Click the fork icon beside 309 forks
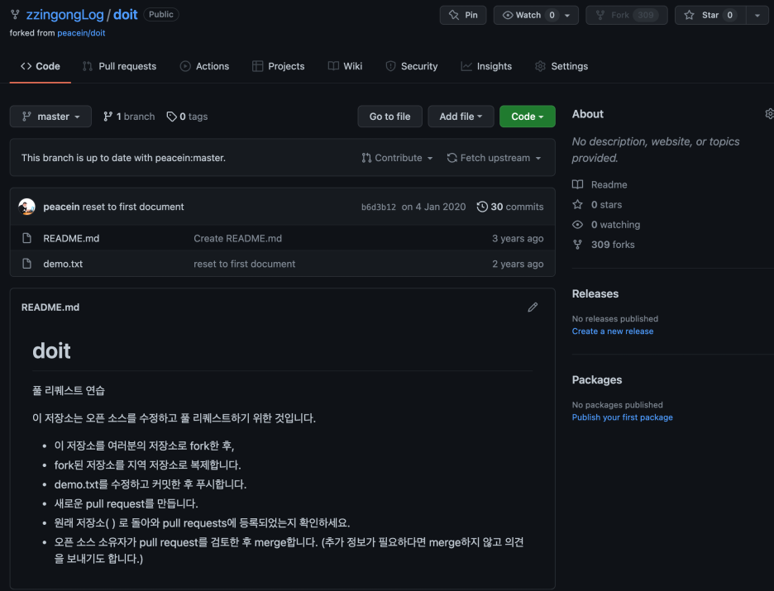This screenshot has width=774, height=591. [x=577, y=245]
